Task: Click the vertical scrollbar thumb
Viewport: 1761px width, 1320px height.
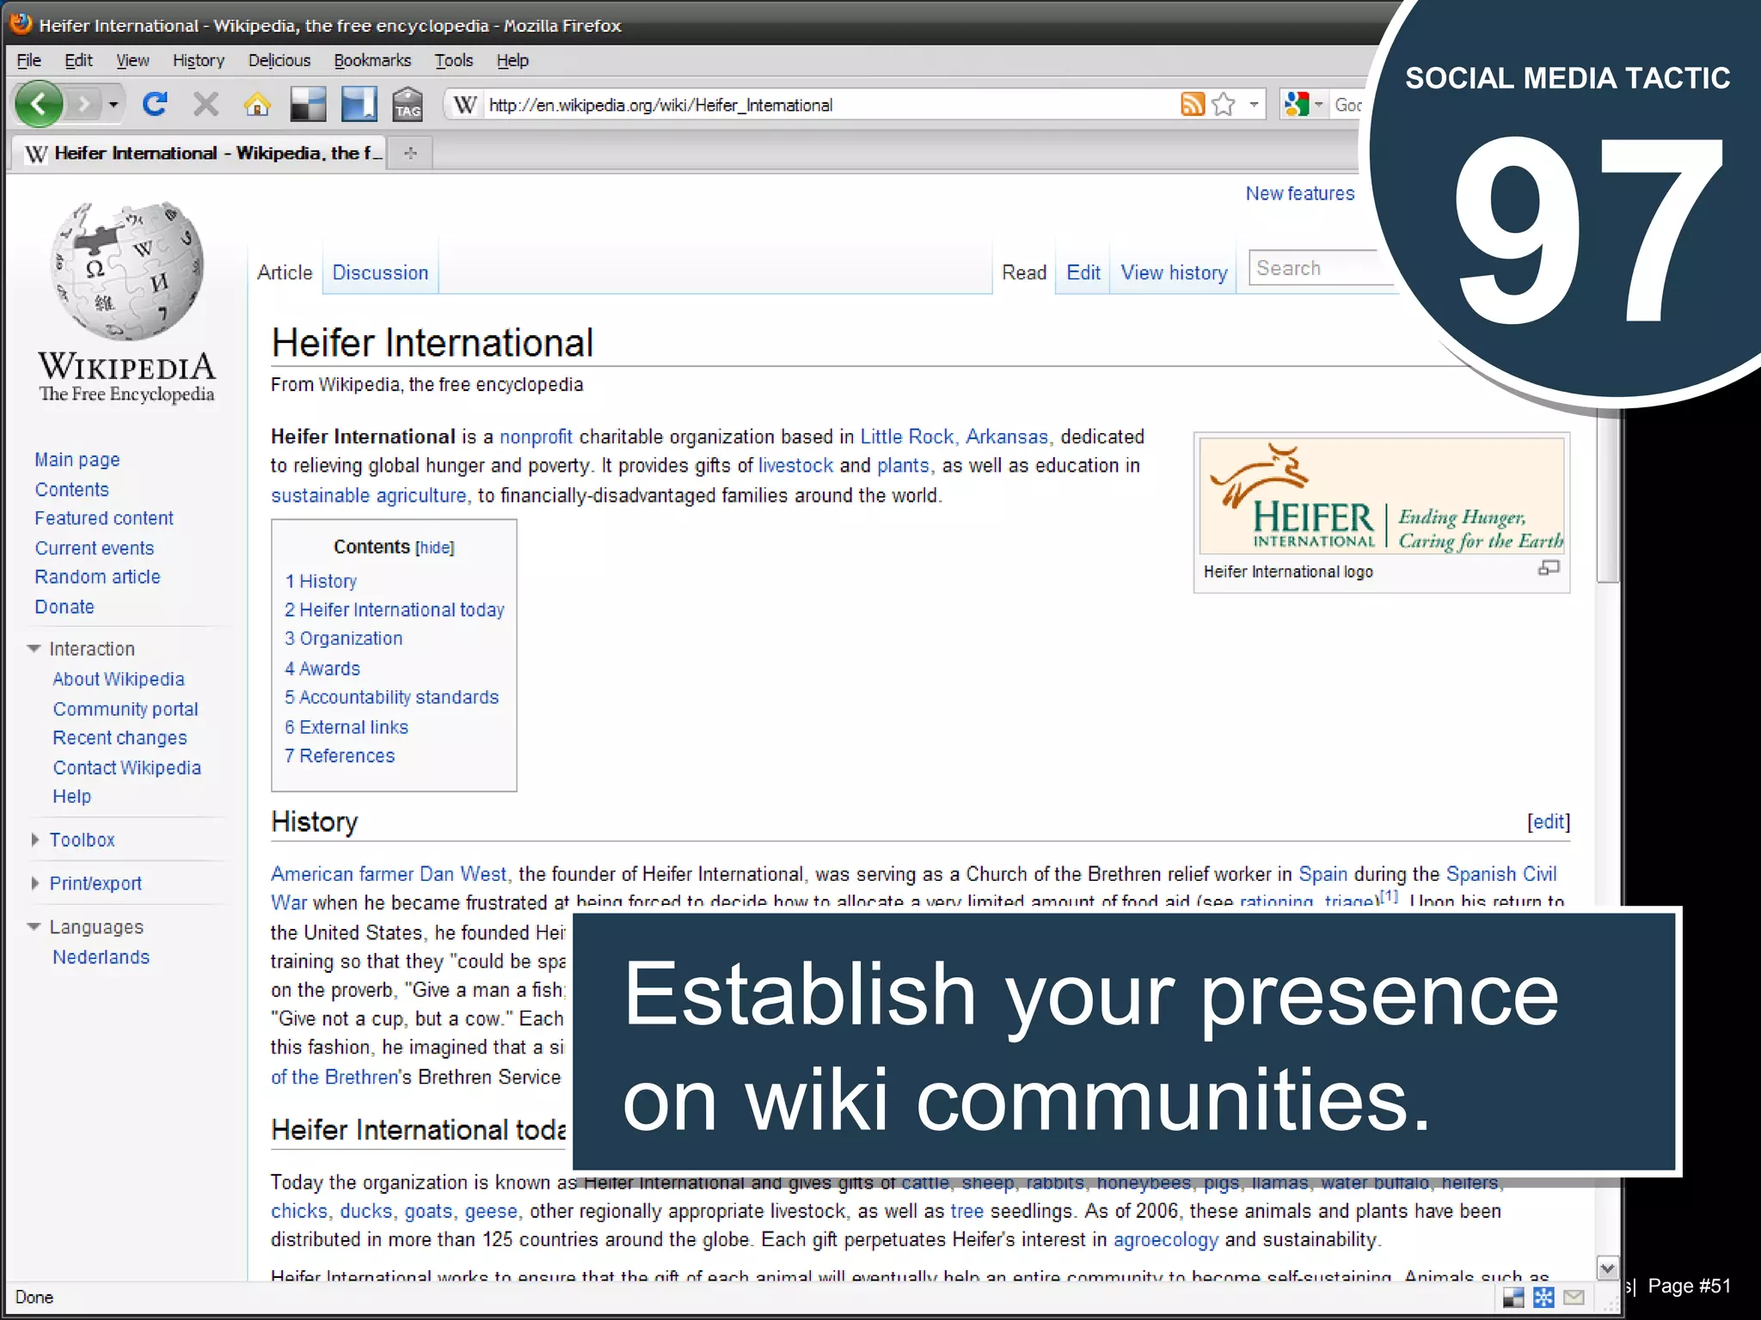Action: (1607, 497)
